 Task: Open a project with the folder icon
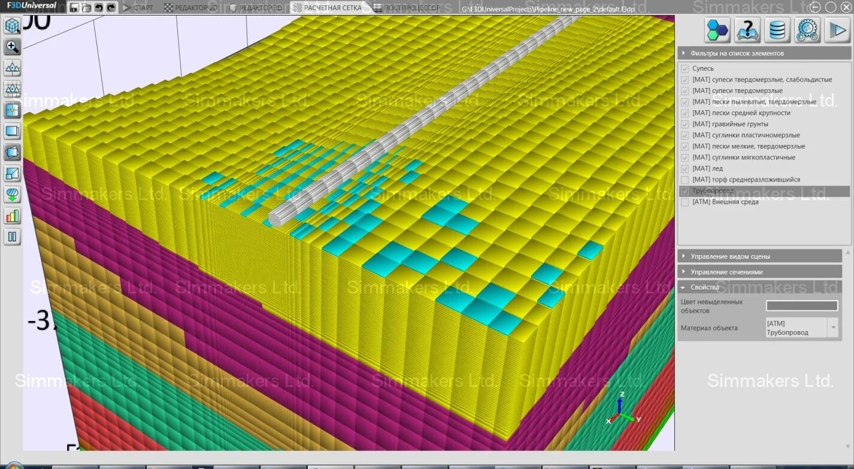[x=87, y=8]
